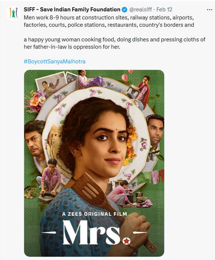Click the tweet text about men working hours
The width and height of the screenshot is (215, 260).
tap(109, 21)
